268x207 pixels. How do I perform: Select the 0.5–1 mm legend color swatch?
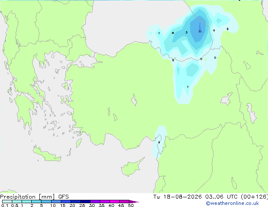click(x=17, y=202)
